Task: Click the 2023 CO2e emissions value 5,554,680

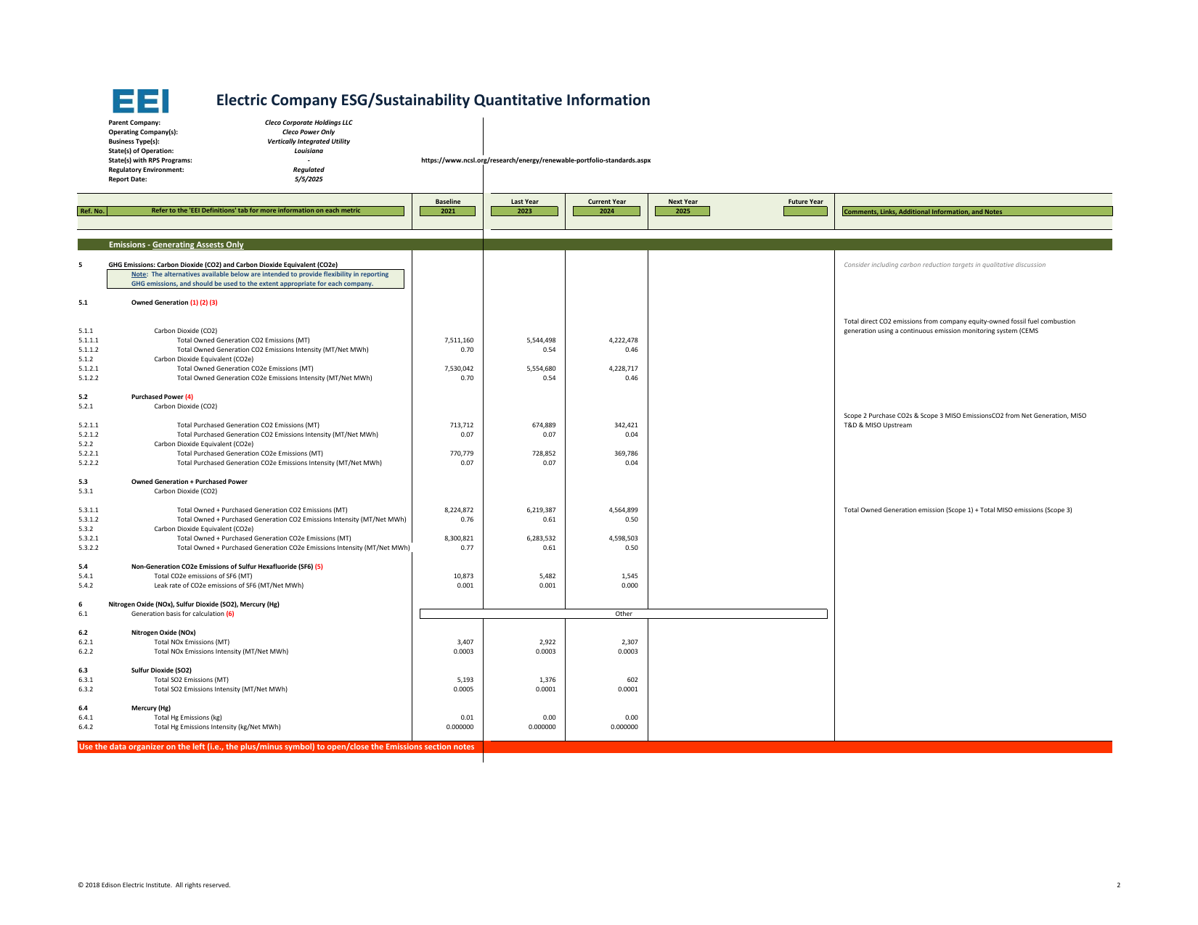Action: [x=541, y=369]
